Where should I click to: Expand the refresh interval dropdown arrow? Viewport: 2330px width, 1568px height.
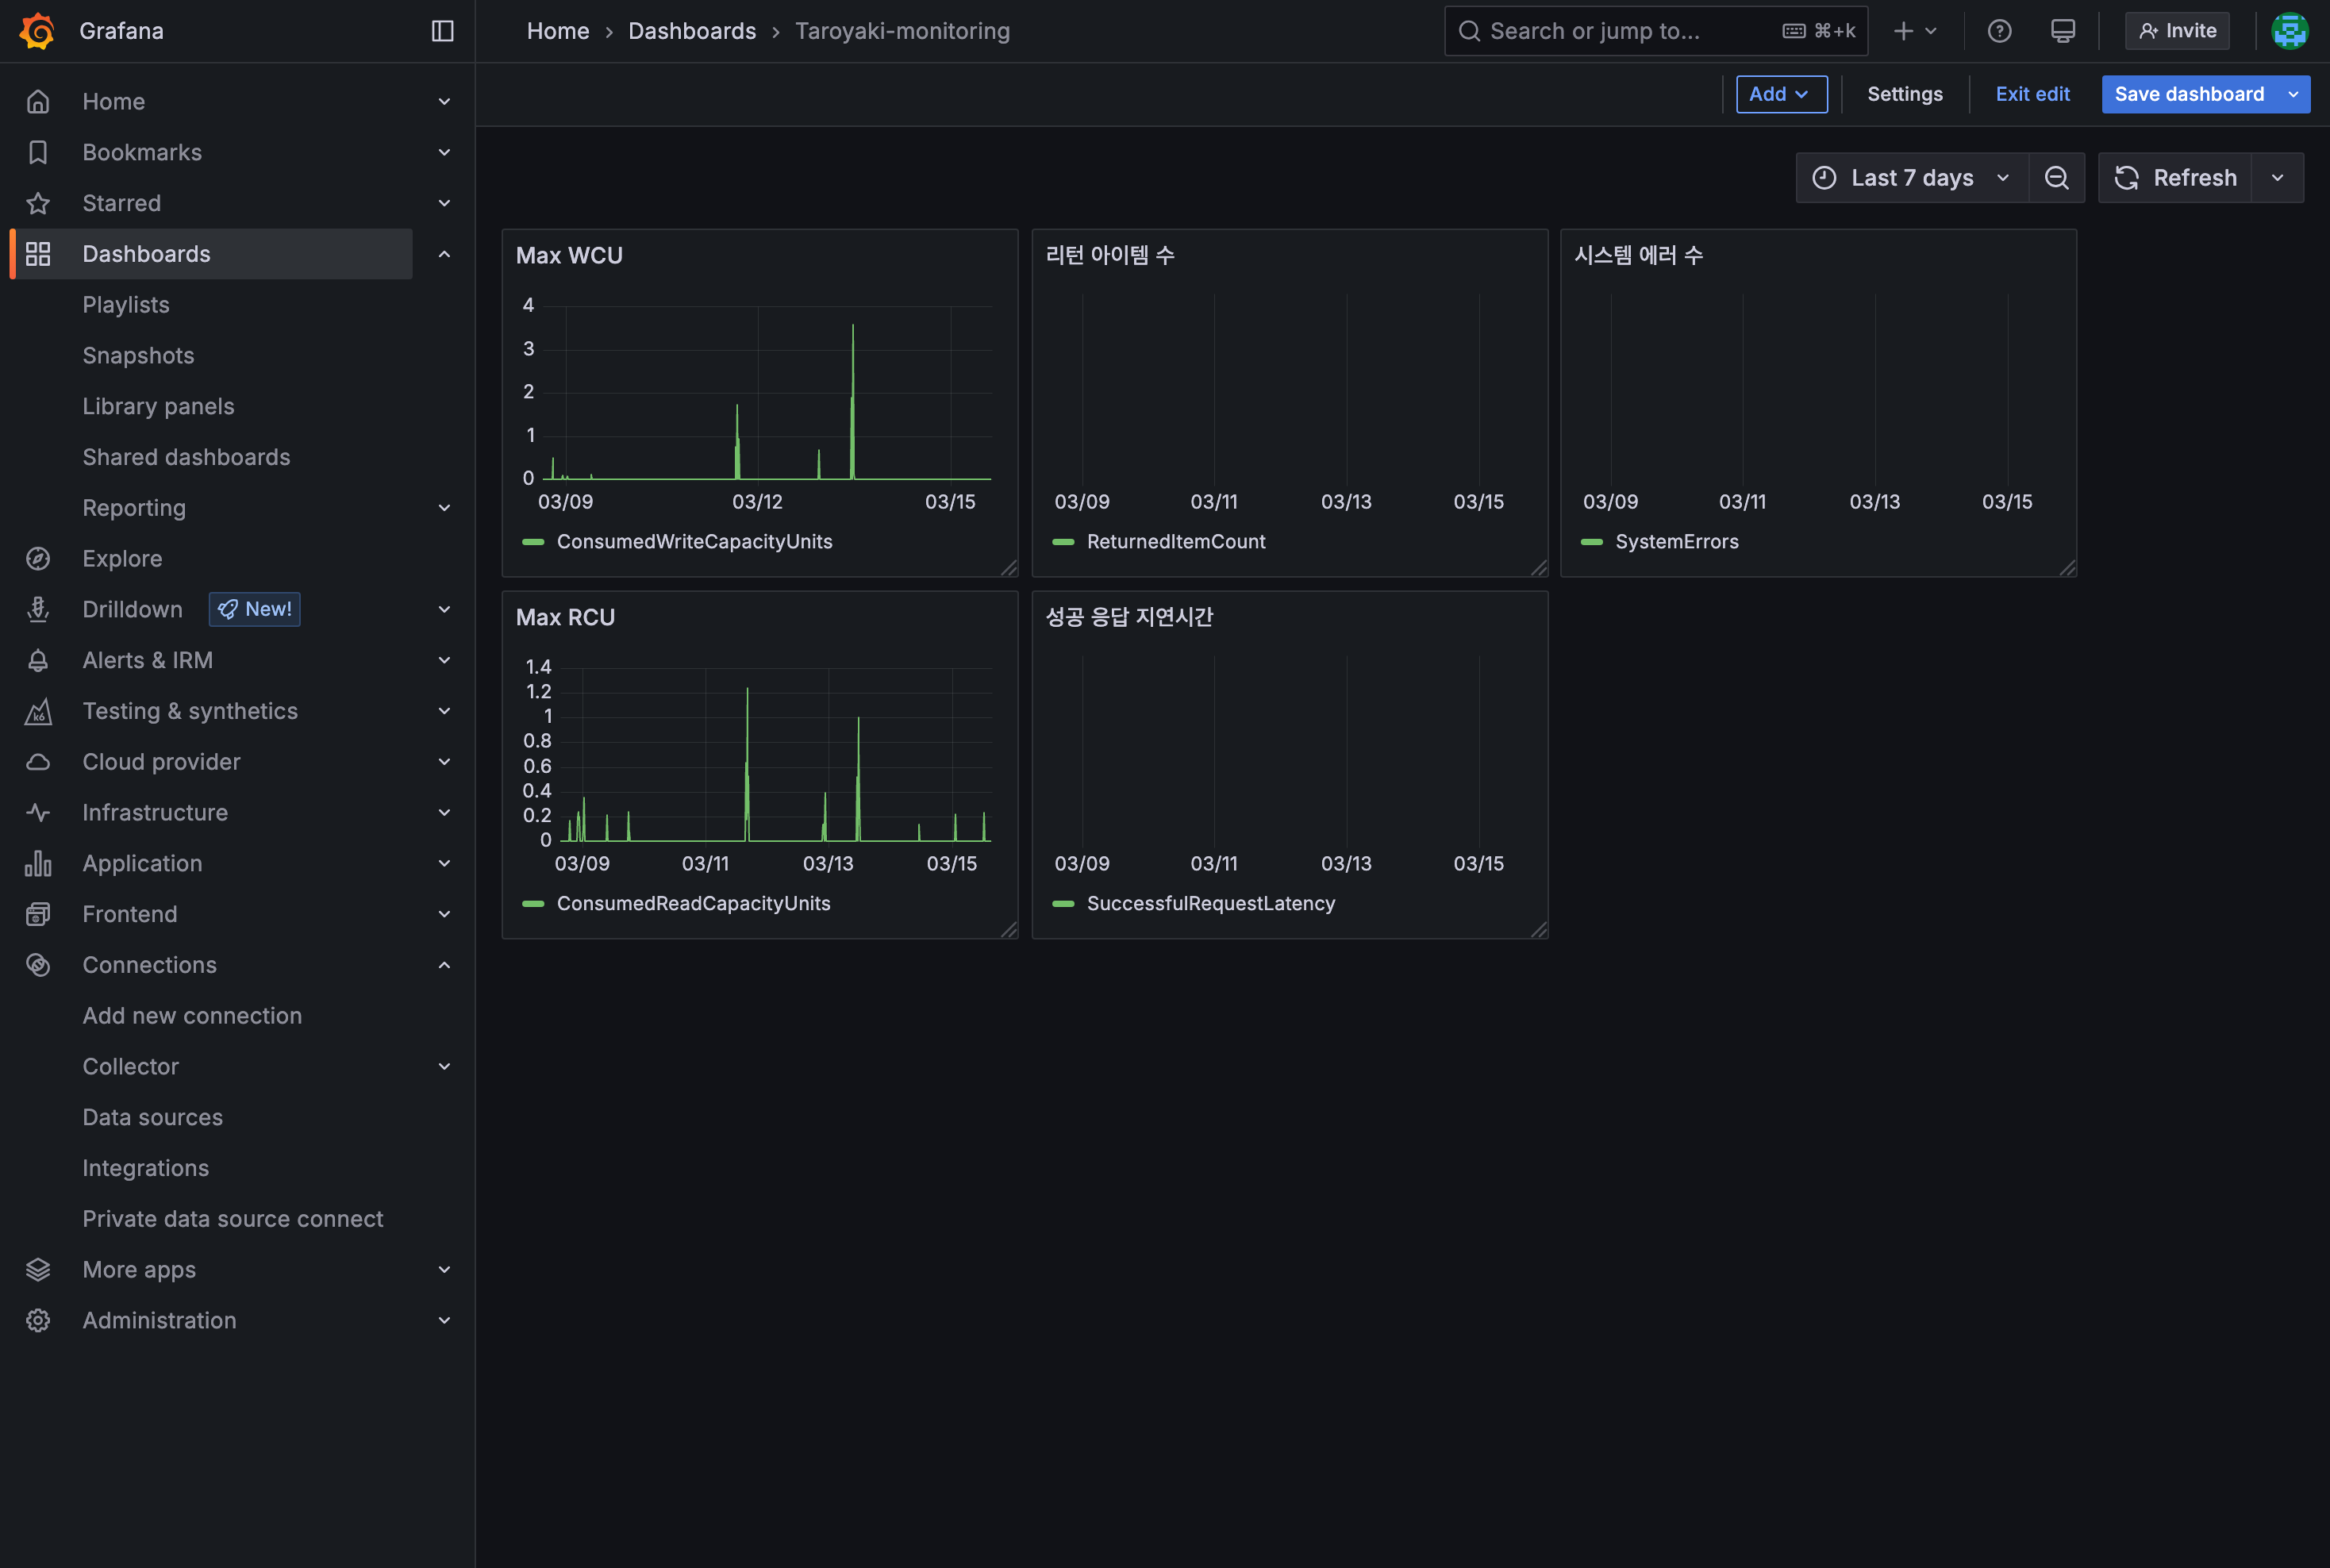click(2277, 178)
